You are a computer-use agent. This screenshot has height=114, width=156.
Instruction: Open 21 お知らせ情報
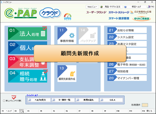click(x=127, y=30)
